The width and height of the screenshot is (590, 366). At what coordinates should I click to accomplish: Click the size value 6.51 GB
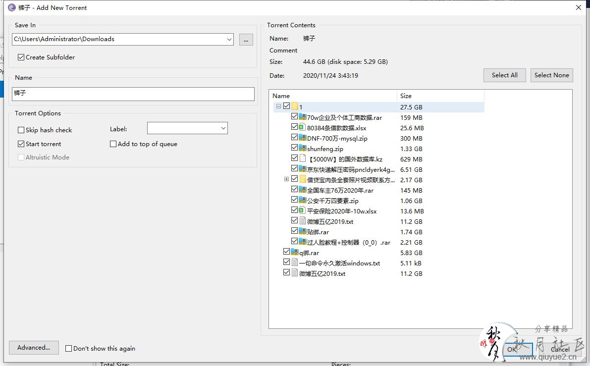tap(411, 170)
